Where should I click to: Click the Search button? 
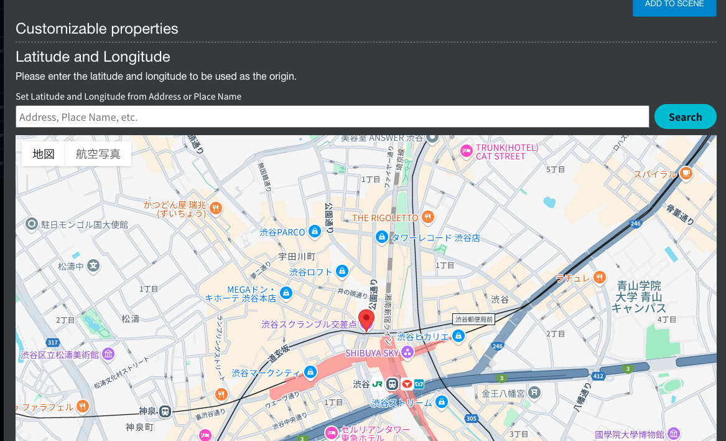686,117
